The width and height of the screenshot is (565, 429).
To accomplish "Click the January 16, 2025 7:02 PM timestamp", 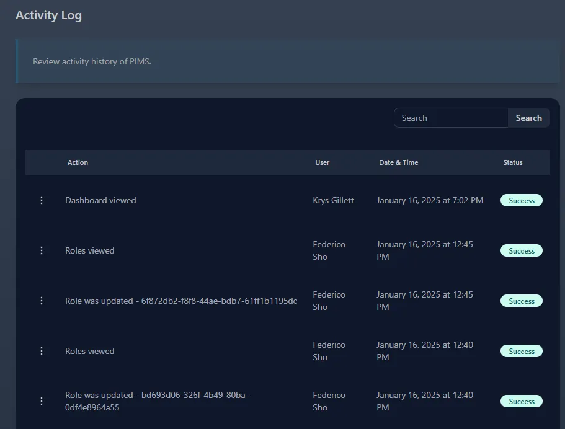I will [429, 200].
